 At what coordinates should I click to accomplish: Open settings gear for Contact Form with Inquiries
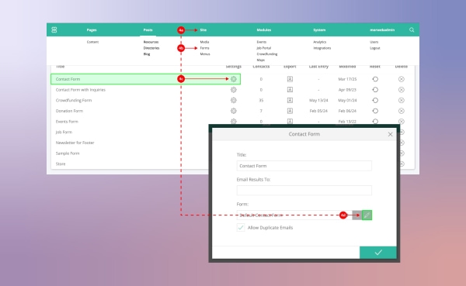click(x=234, y=90)
